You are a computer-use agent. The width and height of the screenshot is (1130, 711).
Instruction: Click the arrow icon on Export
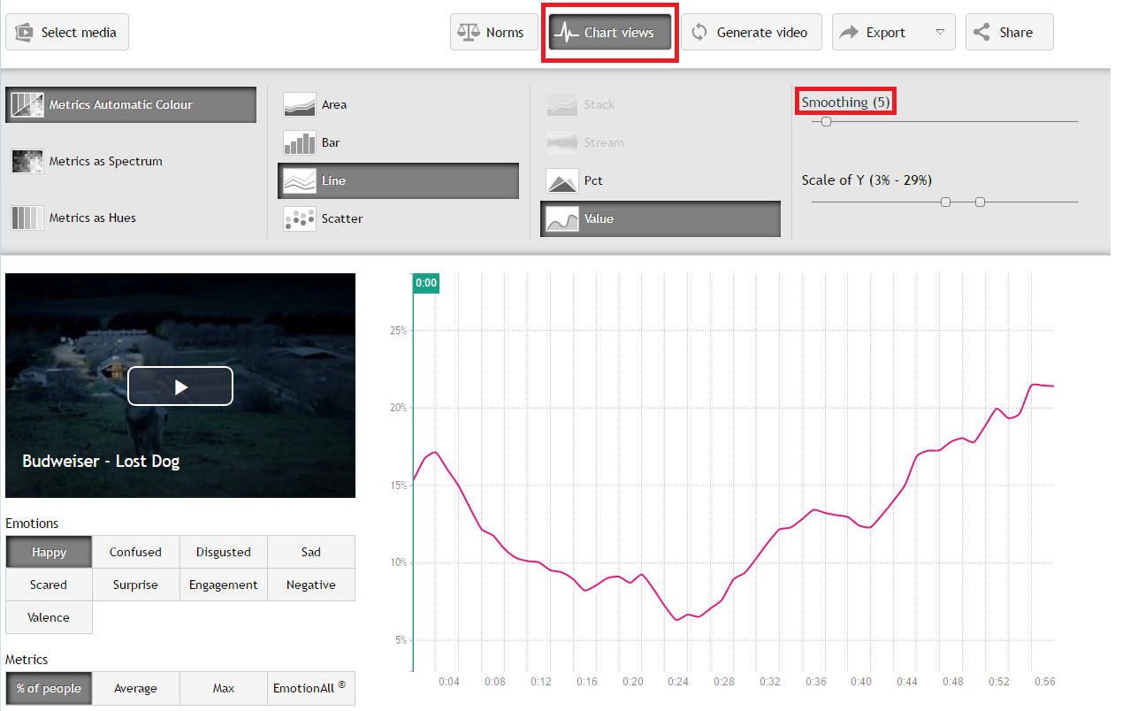[849, 32]
